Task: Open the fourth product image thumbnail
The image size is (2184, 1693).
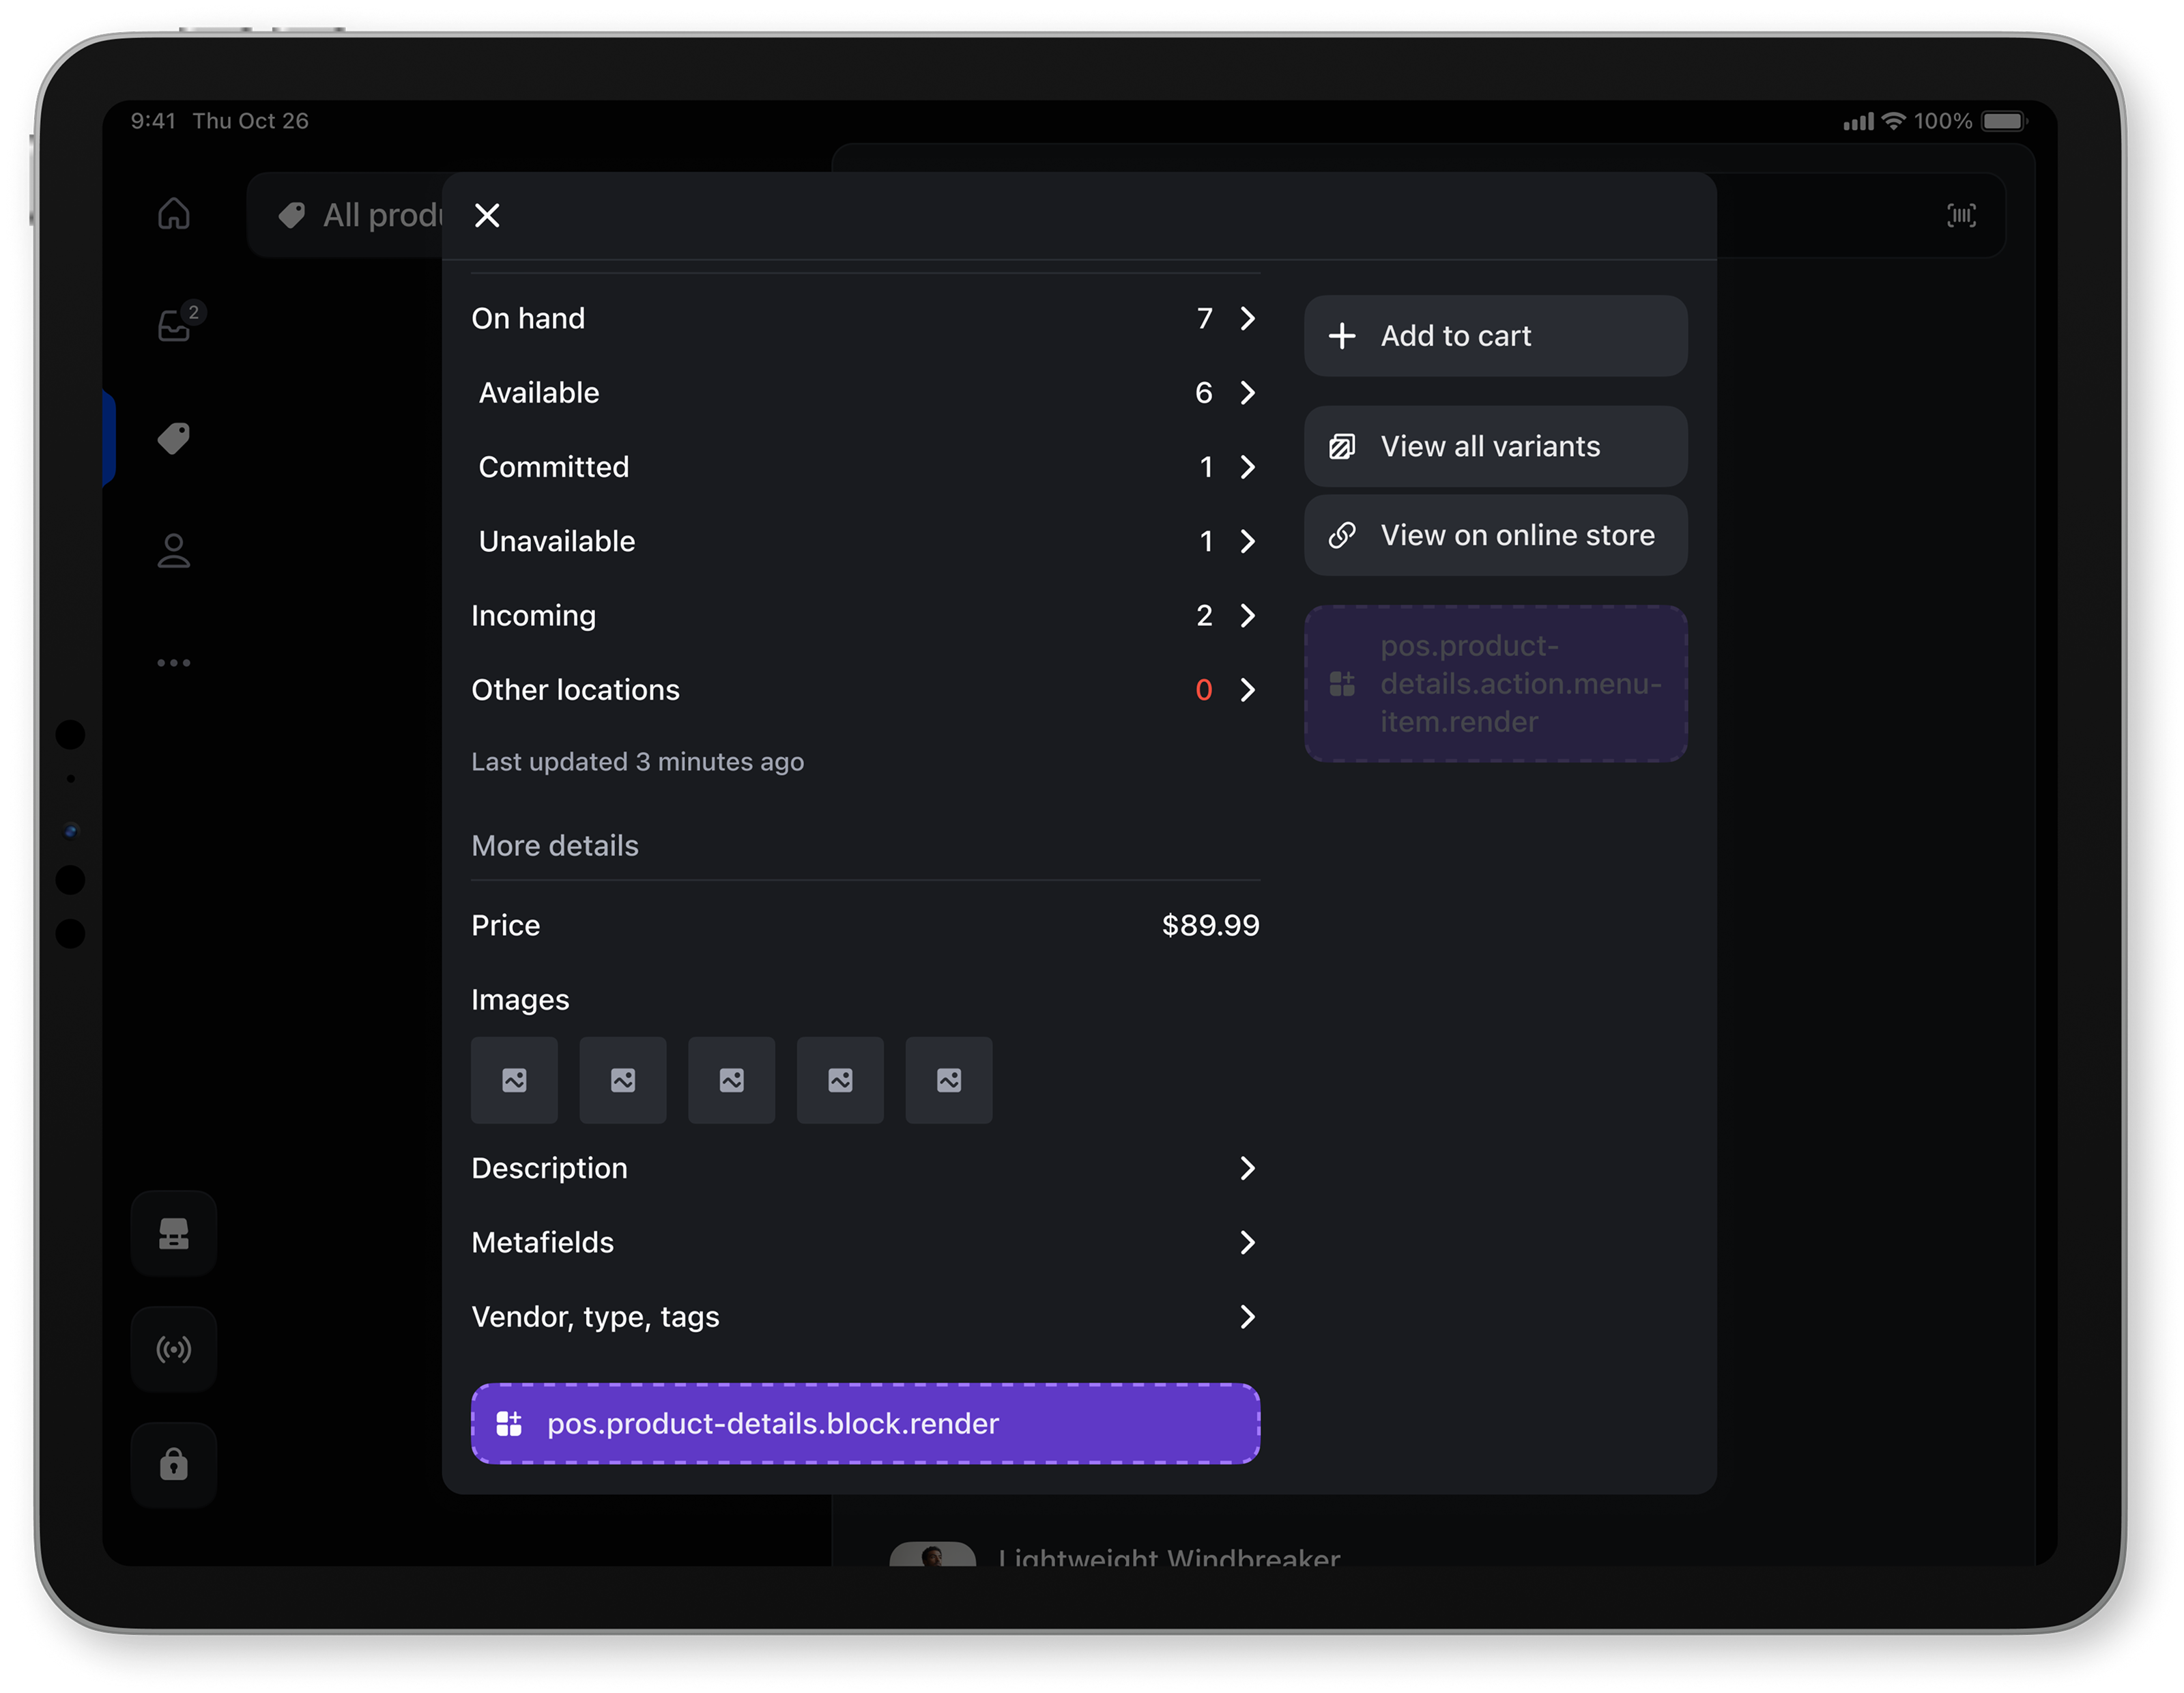Action: 840,1080
